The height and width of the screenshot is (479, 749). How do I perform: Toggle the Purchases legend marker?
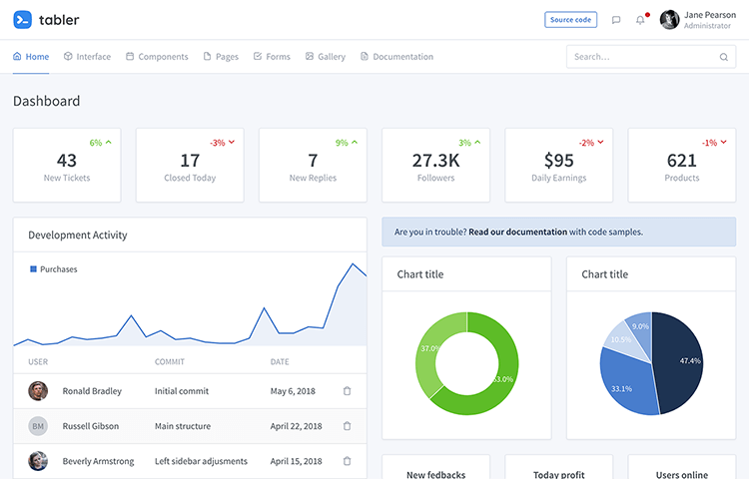click(33, 269)
